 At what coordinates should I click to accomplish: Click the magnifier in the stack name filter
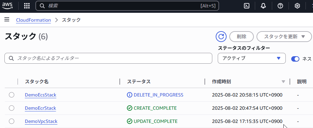tap(11, 58)
